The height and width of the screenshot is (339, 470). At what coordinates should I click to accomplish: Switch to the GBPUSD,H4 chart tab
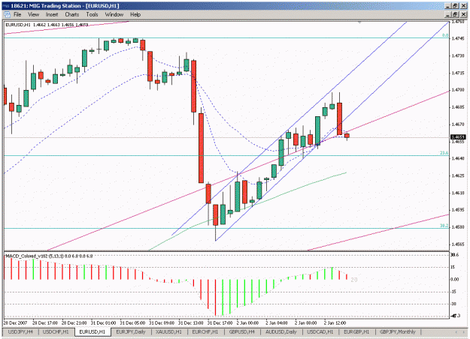[x=241, y=331]
